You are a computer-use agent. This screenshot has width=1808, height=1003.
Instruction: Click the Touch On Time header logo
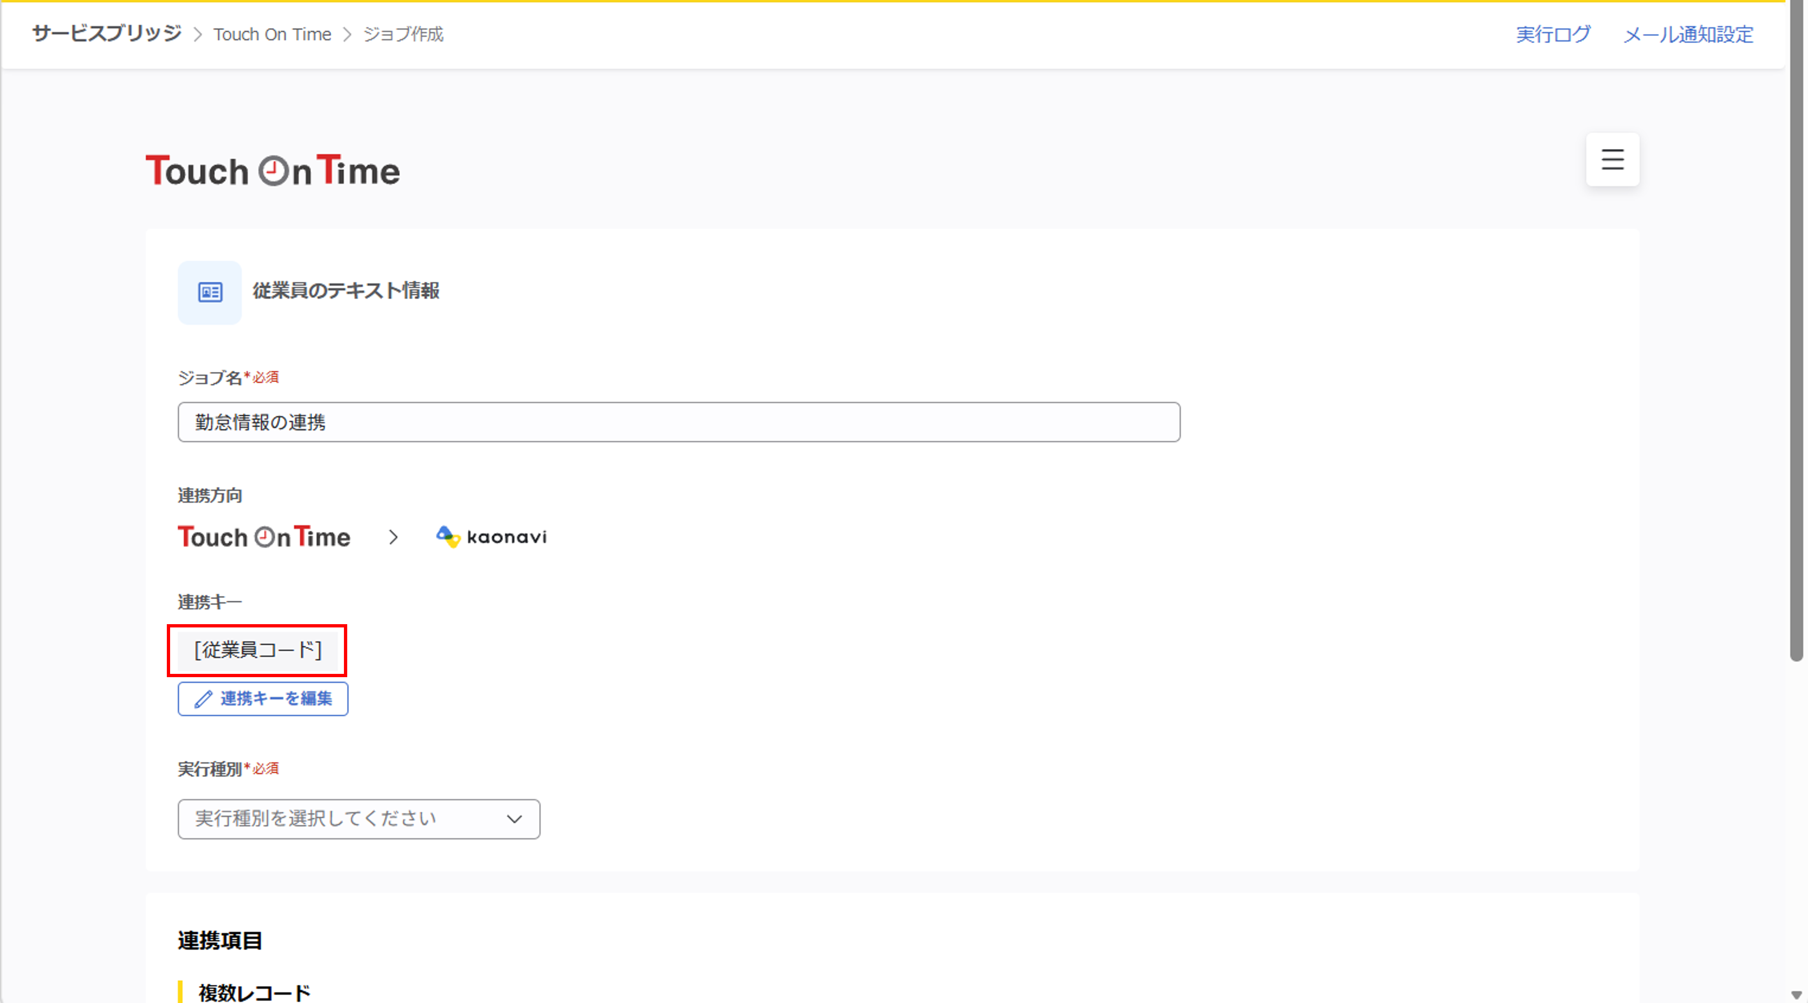pyautogui.click(x=272, y=171)
